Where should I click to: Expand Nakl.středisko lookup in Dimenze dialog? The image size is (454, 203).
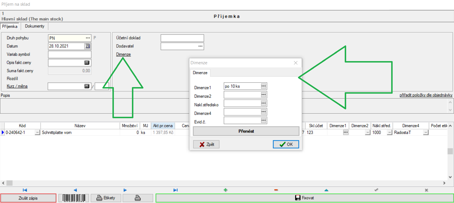pos(264,103)
